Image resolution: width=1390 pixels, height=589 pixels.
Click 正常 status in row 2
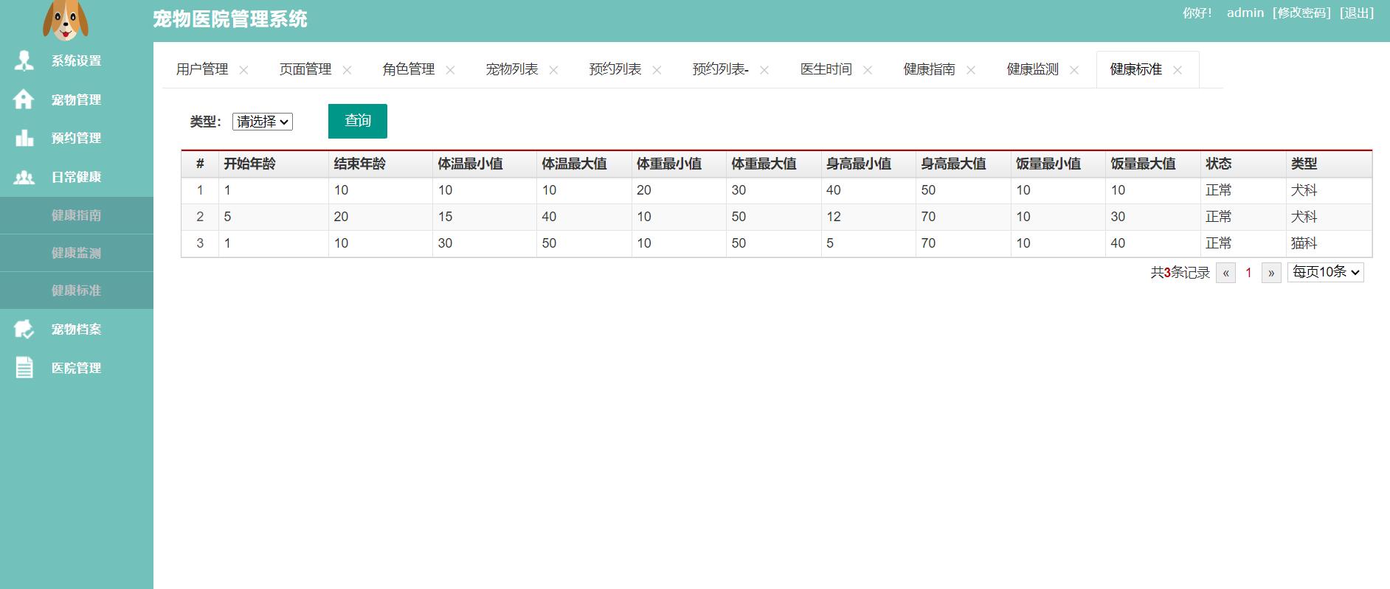click(1219, 217)
